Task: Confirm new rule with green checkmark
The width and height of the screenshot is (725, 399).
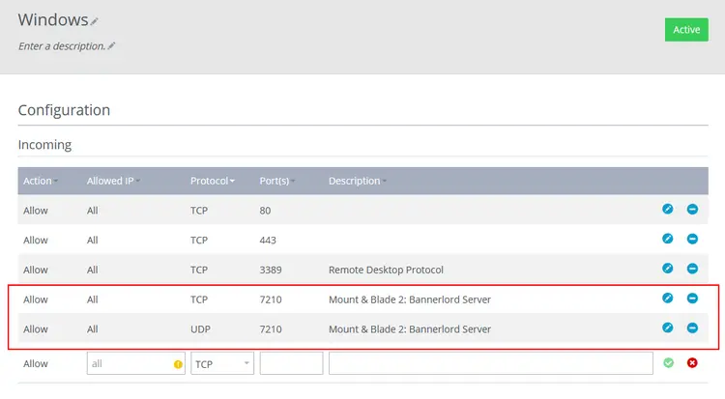Action: click(668, 363)
